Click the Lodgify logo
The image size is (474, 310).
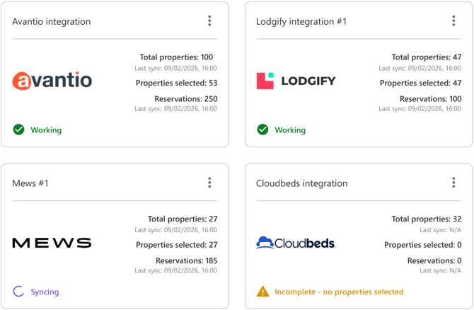pyautogui.click(x=296, y=81)
